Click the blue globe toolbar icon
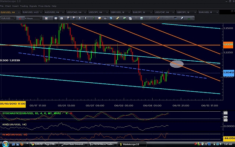The image size is (235, 147). tap(111, 18)
